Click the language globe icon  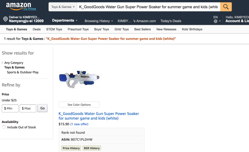[x=216, y=21]
